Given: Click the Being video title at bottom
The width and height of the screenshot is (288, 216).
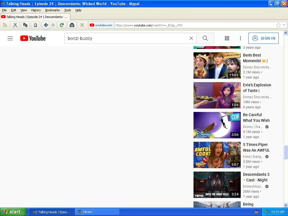Looking at the screenshot, I should 248,204.
